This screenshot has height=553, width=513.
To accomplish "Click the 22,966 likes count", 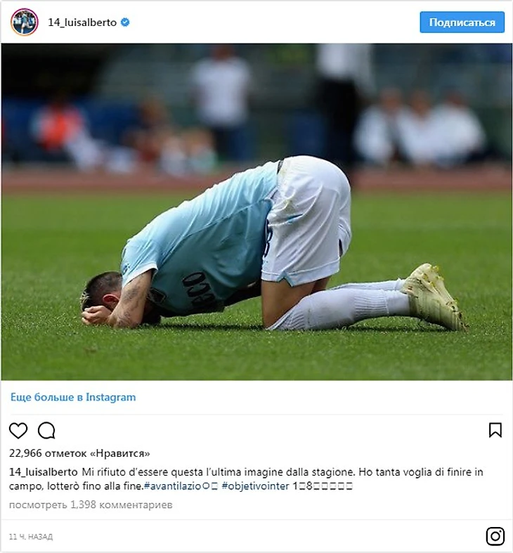I will coord(79,453).
